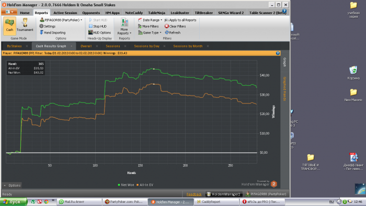Screen dimensions: 366x206
Task: Select Cash game mode
Action: click(9, 26)
